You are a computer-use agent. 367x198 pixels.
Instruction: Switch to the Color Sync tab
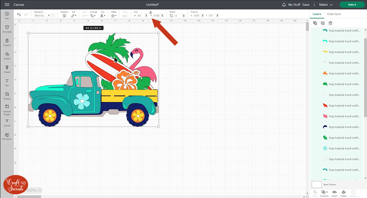point(334,14)
